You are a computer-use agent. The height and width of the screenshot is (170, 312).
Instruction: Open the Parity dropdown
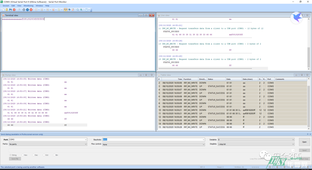pos(86,144)
